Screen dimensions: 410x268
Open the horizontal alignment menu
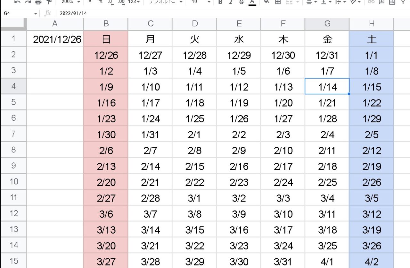pyautogui.click(x=309, y=3)
